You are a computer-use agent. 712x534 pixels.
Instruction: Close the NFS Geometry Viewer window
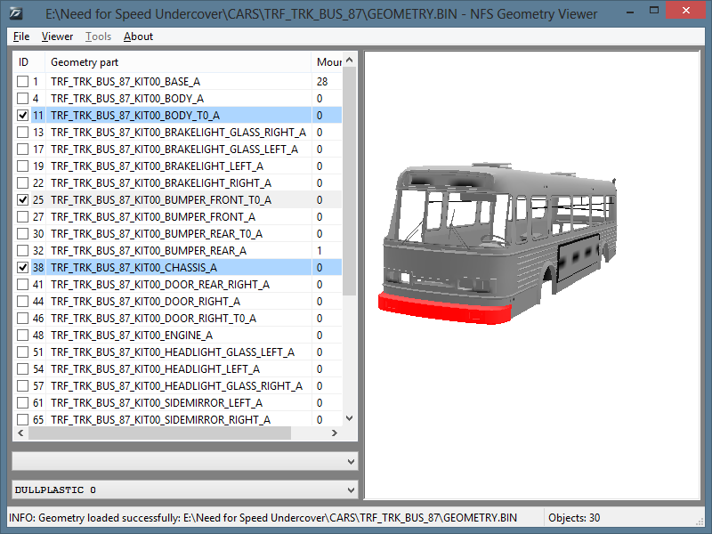pyautogui.click(x=685, y=11)
